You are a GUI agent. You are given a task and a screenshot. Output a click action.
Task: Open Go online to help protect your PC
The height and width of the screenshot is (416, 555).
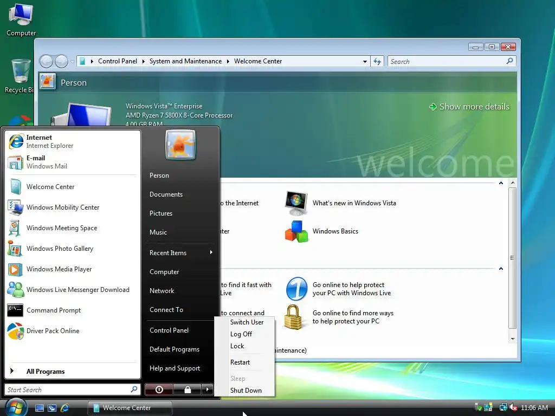[339, 289]
